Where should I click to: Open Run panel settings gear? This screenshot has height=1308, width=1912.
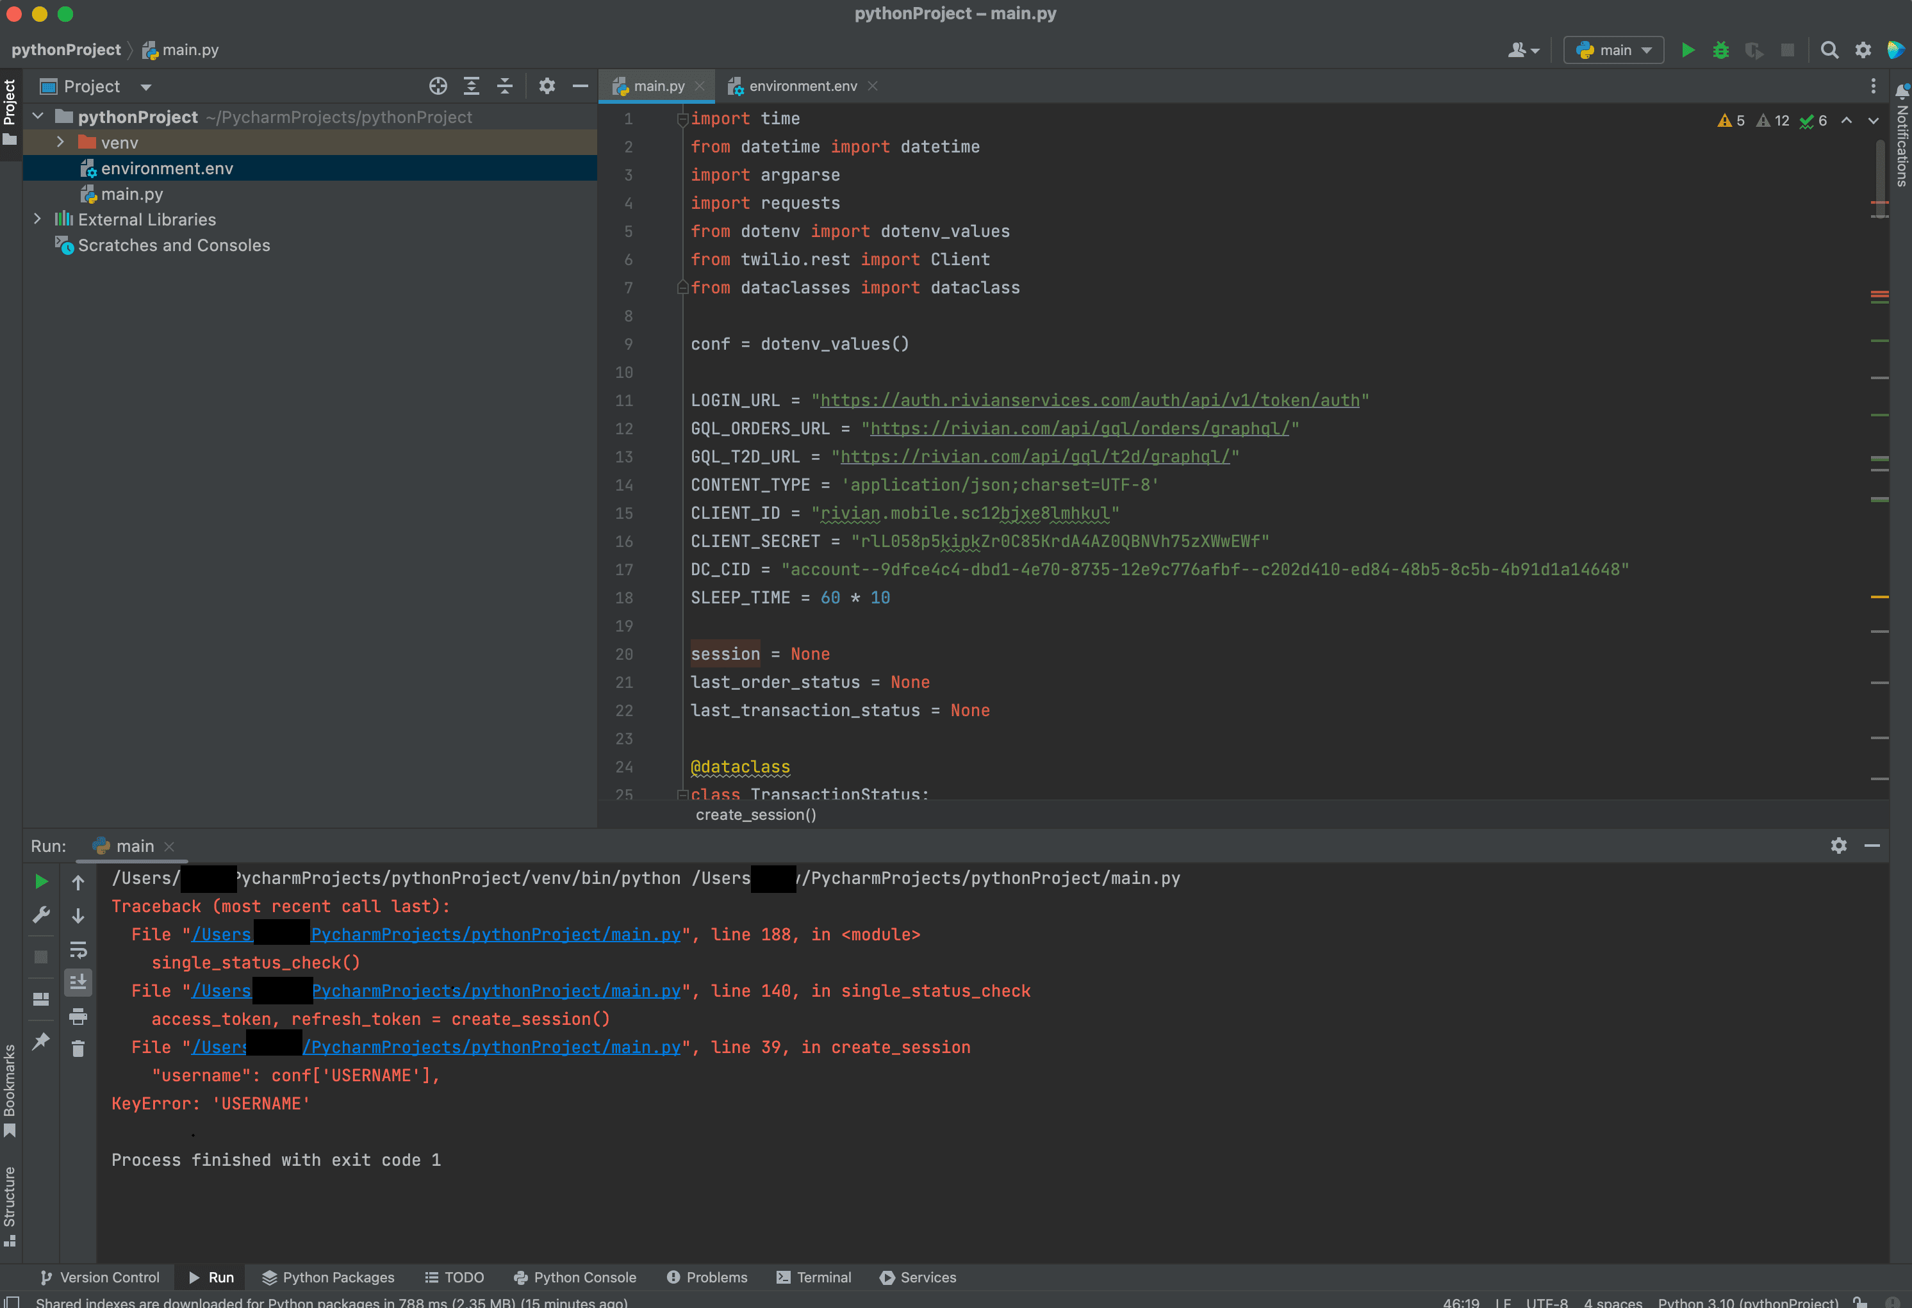(x=1839, y=846)
